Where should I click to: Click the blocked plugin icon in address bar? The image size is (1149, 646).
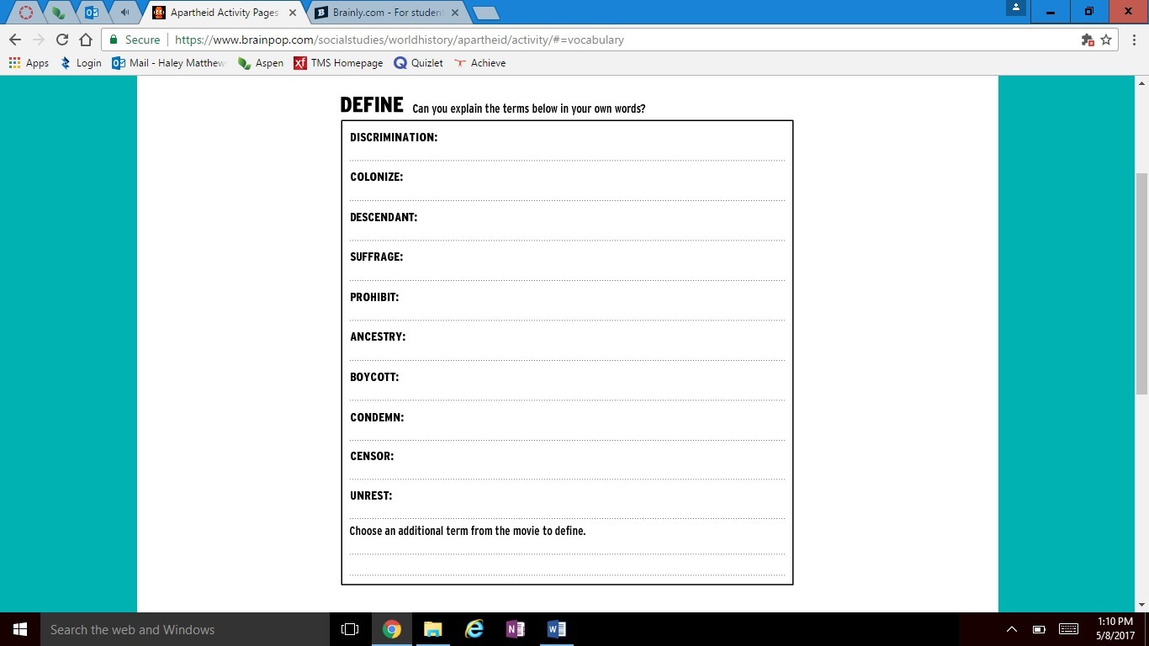[x=1087, y=40]
